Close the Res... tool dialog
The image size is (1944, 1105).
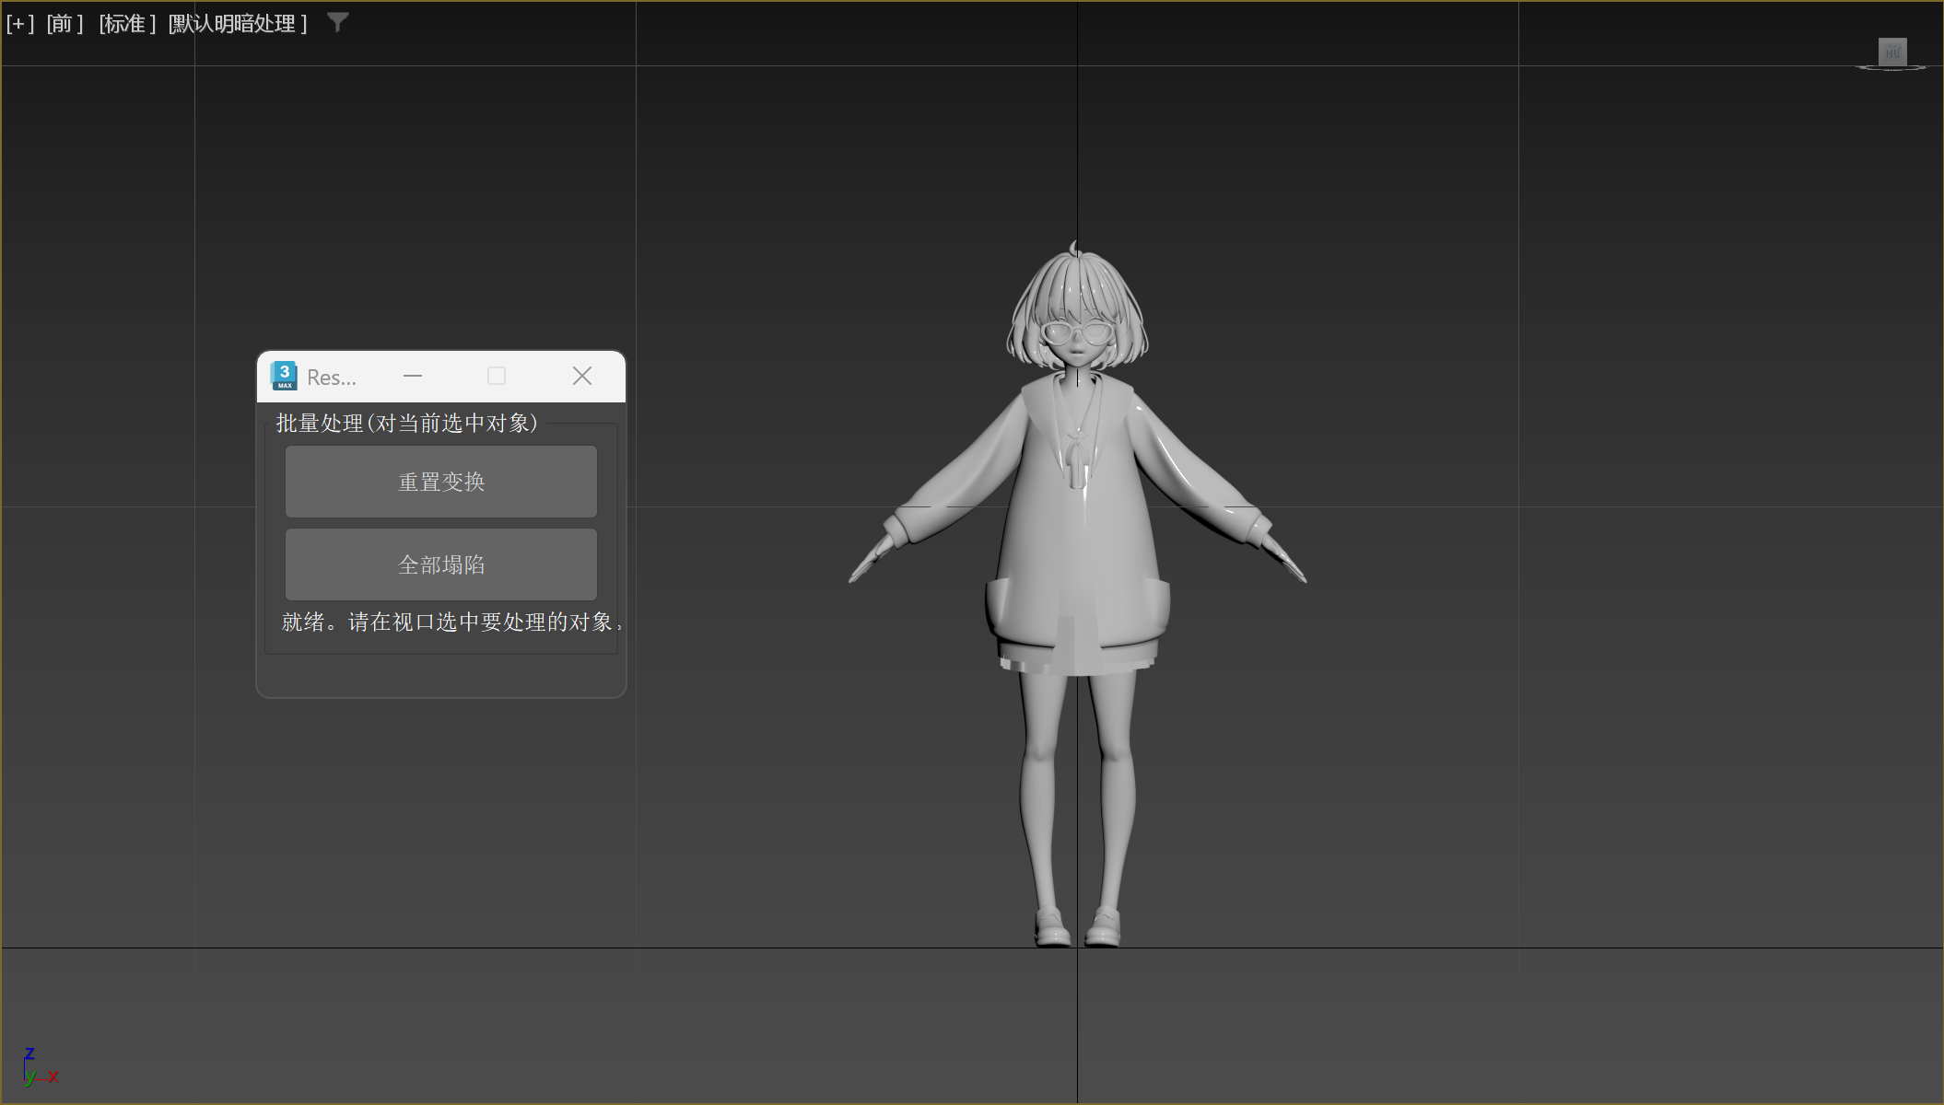[582, 376]
